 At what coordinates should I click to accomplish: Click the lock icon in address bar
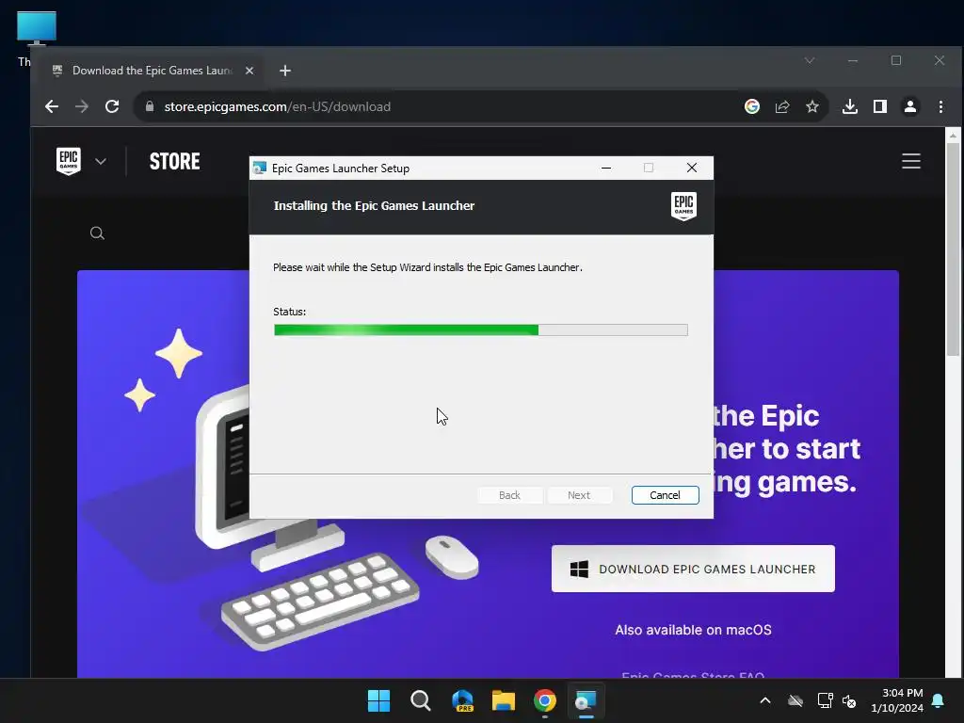click(150, 106)
